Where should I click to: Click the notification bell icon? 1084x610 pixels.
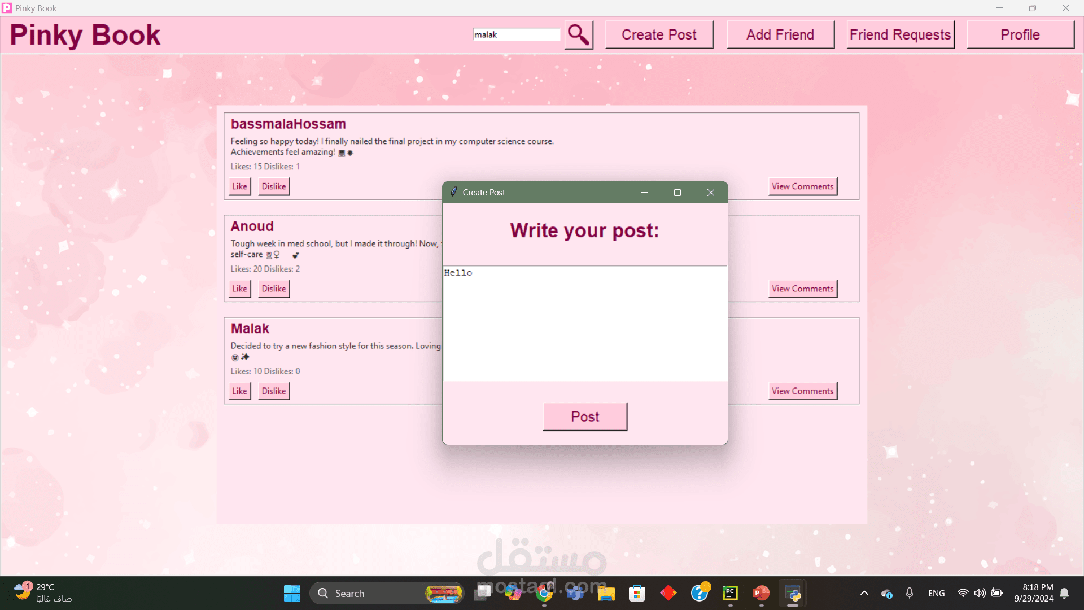(x=1064, y=593)
